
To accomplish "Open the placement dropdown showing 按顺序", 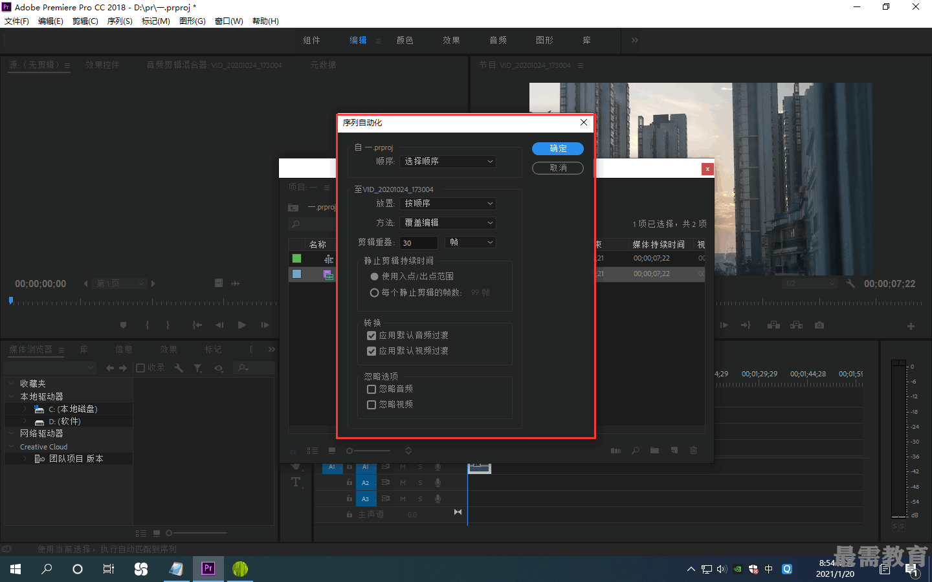I will tap(448, 203).
